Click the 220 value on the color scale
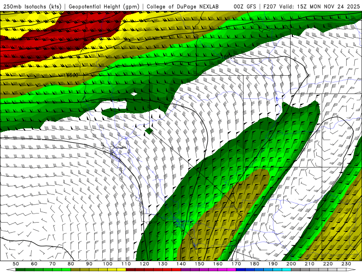 point(328,264)
